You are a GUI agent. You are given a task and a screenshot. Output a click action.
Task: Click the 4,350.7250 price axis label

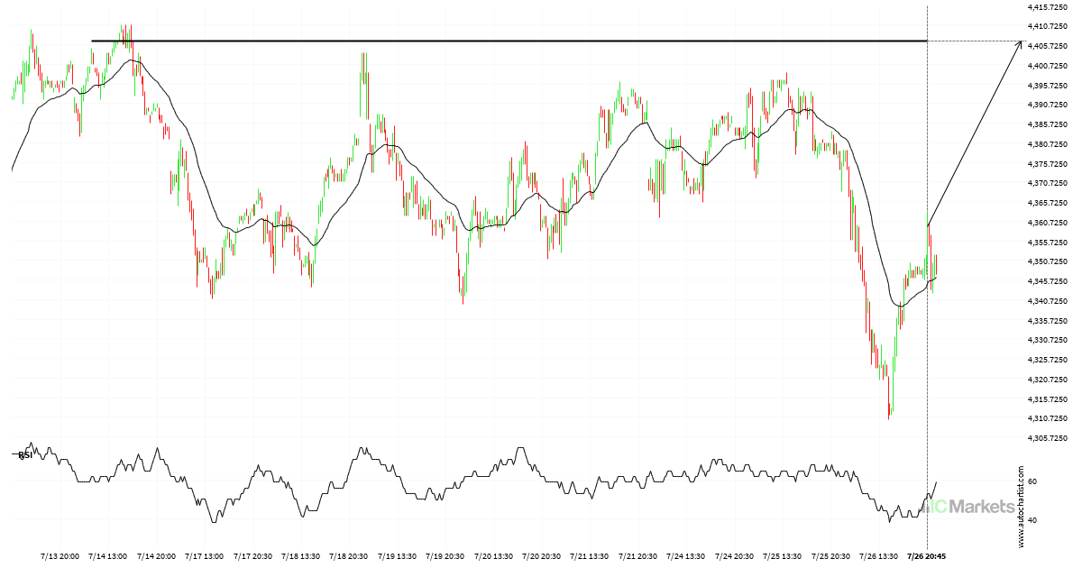click(x=1048, y=262)
